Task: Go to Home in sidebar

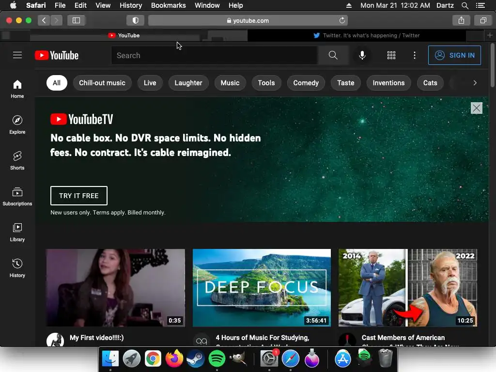Action: pos(17,89)
